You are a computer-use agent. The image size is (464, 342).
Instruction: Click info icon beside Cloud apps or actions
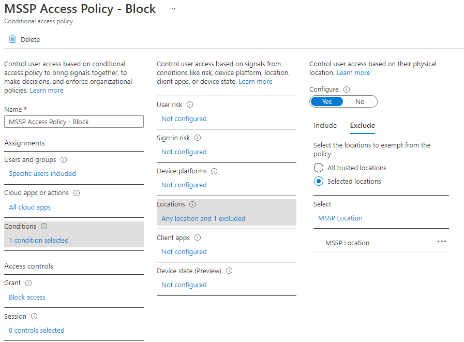pyautogui.click(x=77, y=193)
